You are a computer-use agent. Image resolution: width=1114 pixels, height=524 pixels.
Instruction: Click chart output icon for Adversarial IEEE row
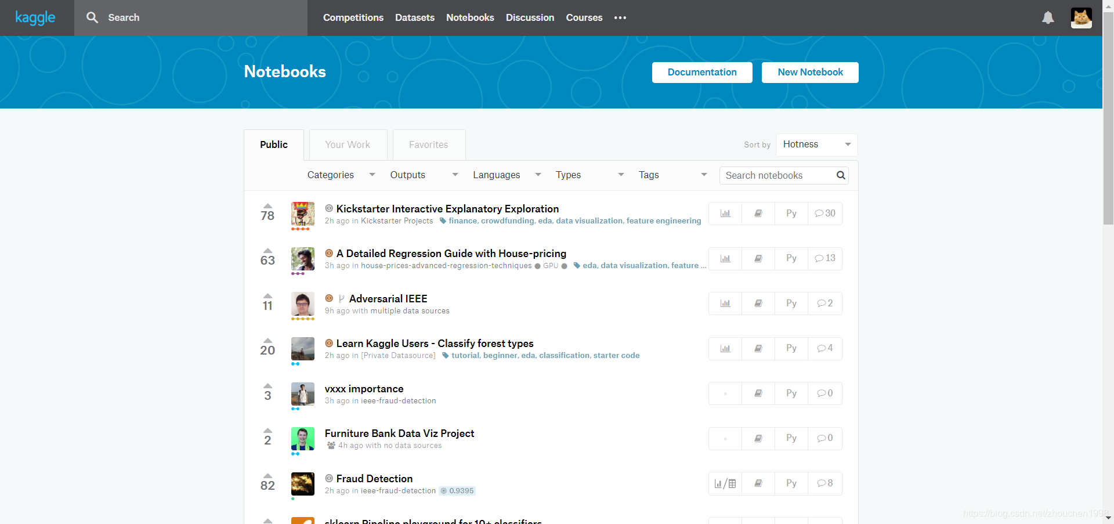[x=725, y=303]
